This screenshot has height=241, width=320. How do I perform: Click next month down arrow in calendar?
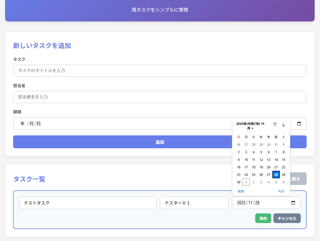284,125
